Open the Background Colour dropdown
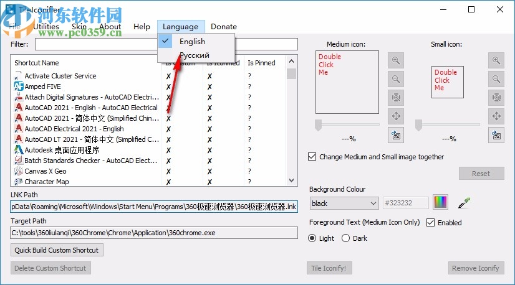The height and width of the screenshot is (285, 515). click(x=344, y=203)
